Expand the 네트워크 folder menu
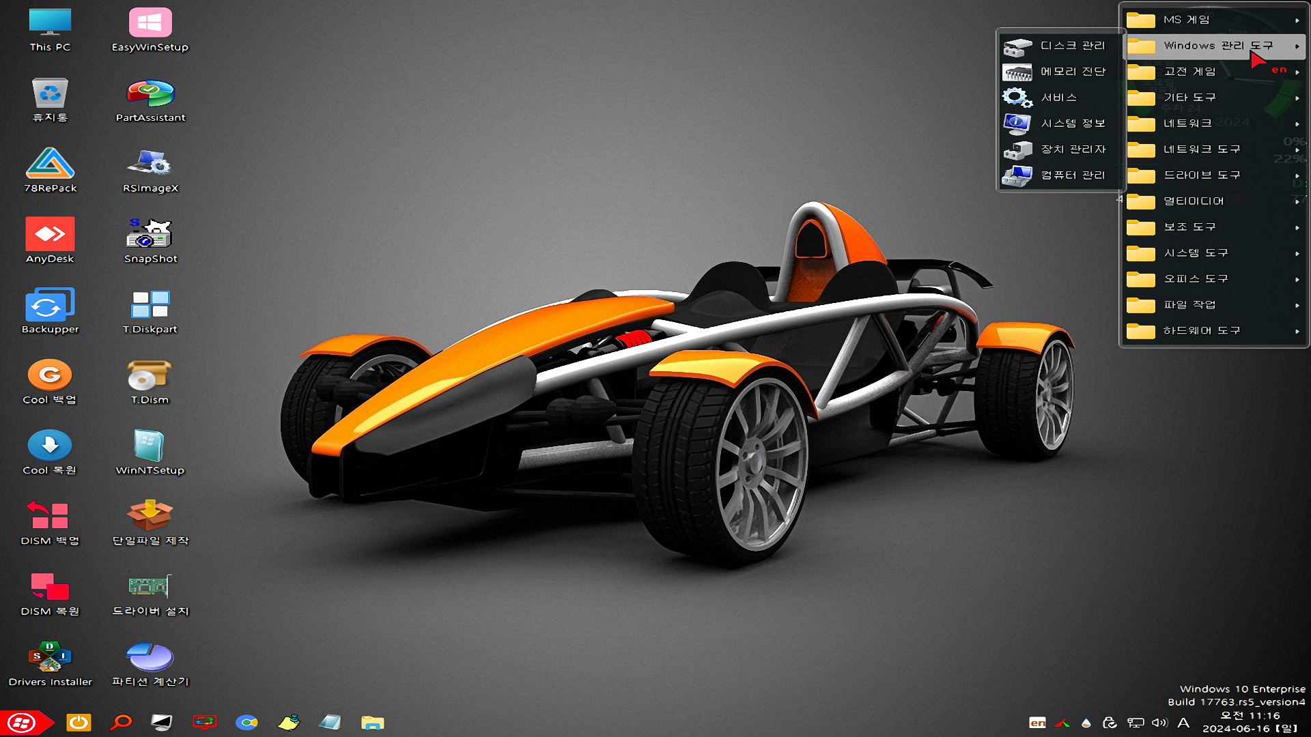Viewport: 1311px width, 737px height. coord(1214,124)
